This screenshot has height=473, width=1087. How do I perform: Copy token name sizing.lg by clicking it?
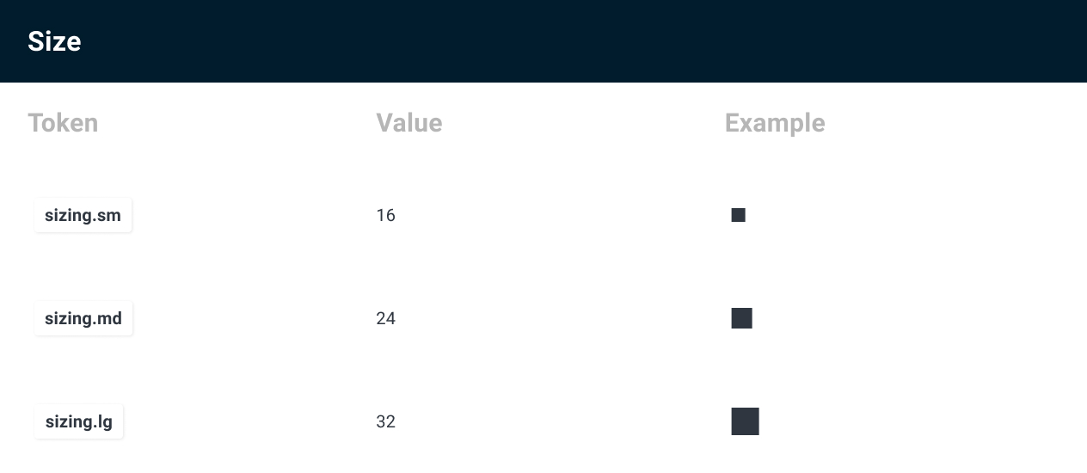79,421
